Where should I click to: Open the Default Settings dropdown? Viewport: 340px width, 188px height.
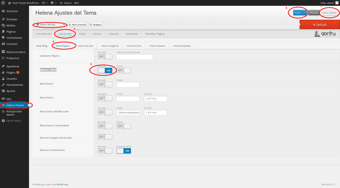[x=50, y=24]
